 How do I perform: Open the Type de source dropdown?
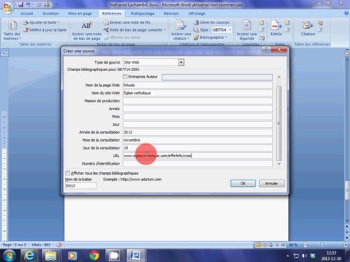pos(181,62)
